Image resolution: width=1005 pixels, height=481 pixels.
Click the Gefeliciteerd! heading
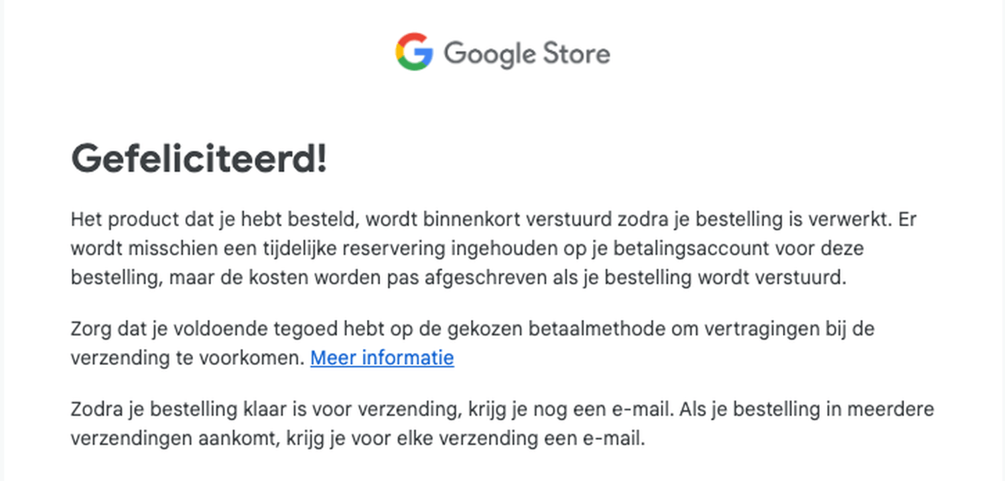[199, 159]
